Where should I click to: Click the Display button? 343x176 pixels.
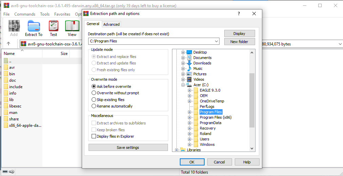pyautogui.click(x=240, y=34)
